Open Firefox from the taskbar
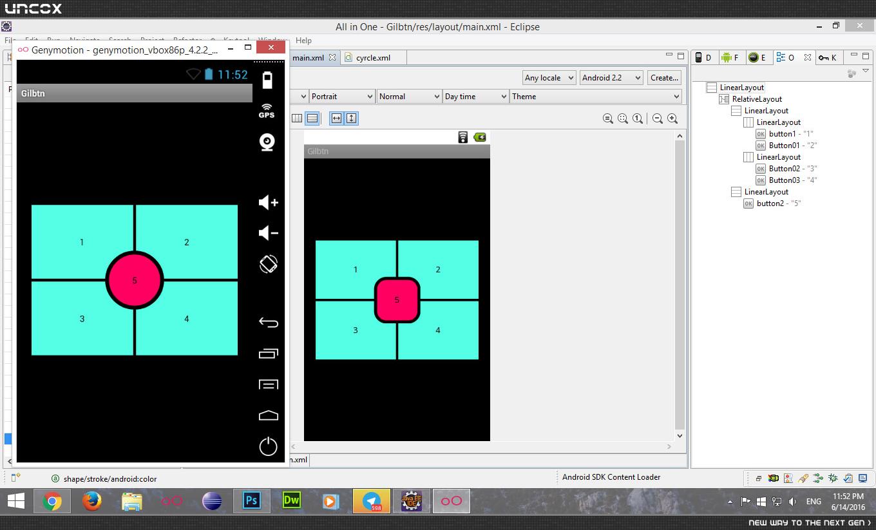The height and width of the screenshot is (530, 876). coord(92,501)
